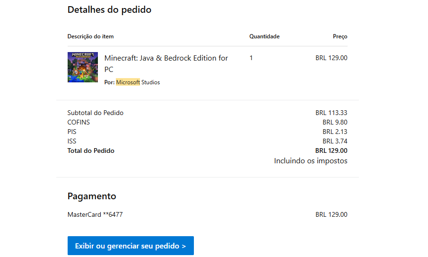The height and width of the screenshot is (257, 428).
Task: Click the 'Studios' publisher text
Action: (151, 82)
